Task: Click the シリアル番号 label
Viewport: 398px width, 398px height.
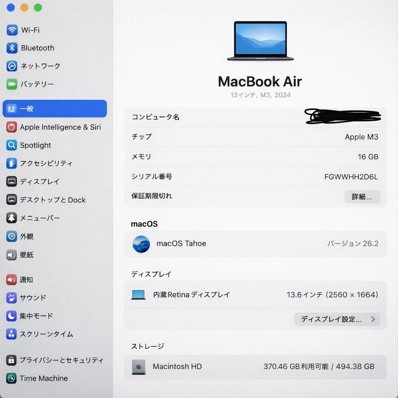Action: point(152,177)
